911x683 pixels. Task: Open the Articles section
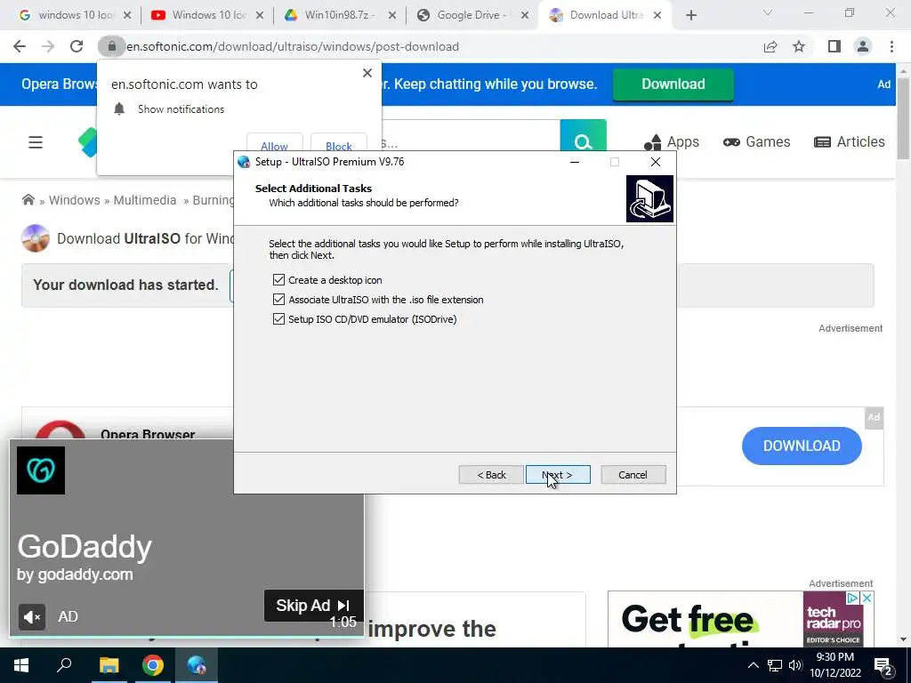850,141
